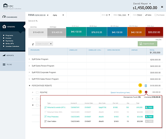Open the To Do list icon

4,64
